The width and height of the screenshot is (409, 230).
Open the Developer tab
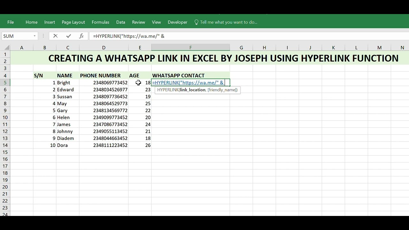177,22
